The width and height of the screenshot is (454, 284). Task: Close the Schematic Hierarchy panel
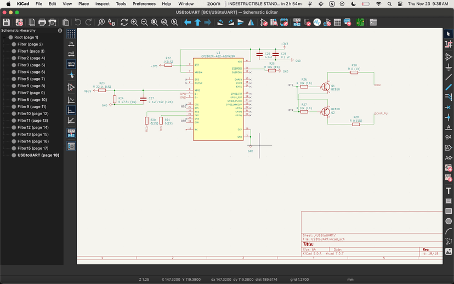pos(60,31)
